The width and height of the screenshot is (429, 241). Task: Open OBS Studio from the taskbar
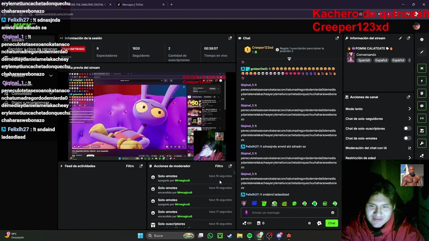point(269,236)
